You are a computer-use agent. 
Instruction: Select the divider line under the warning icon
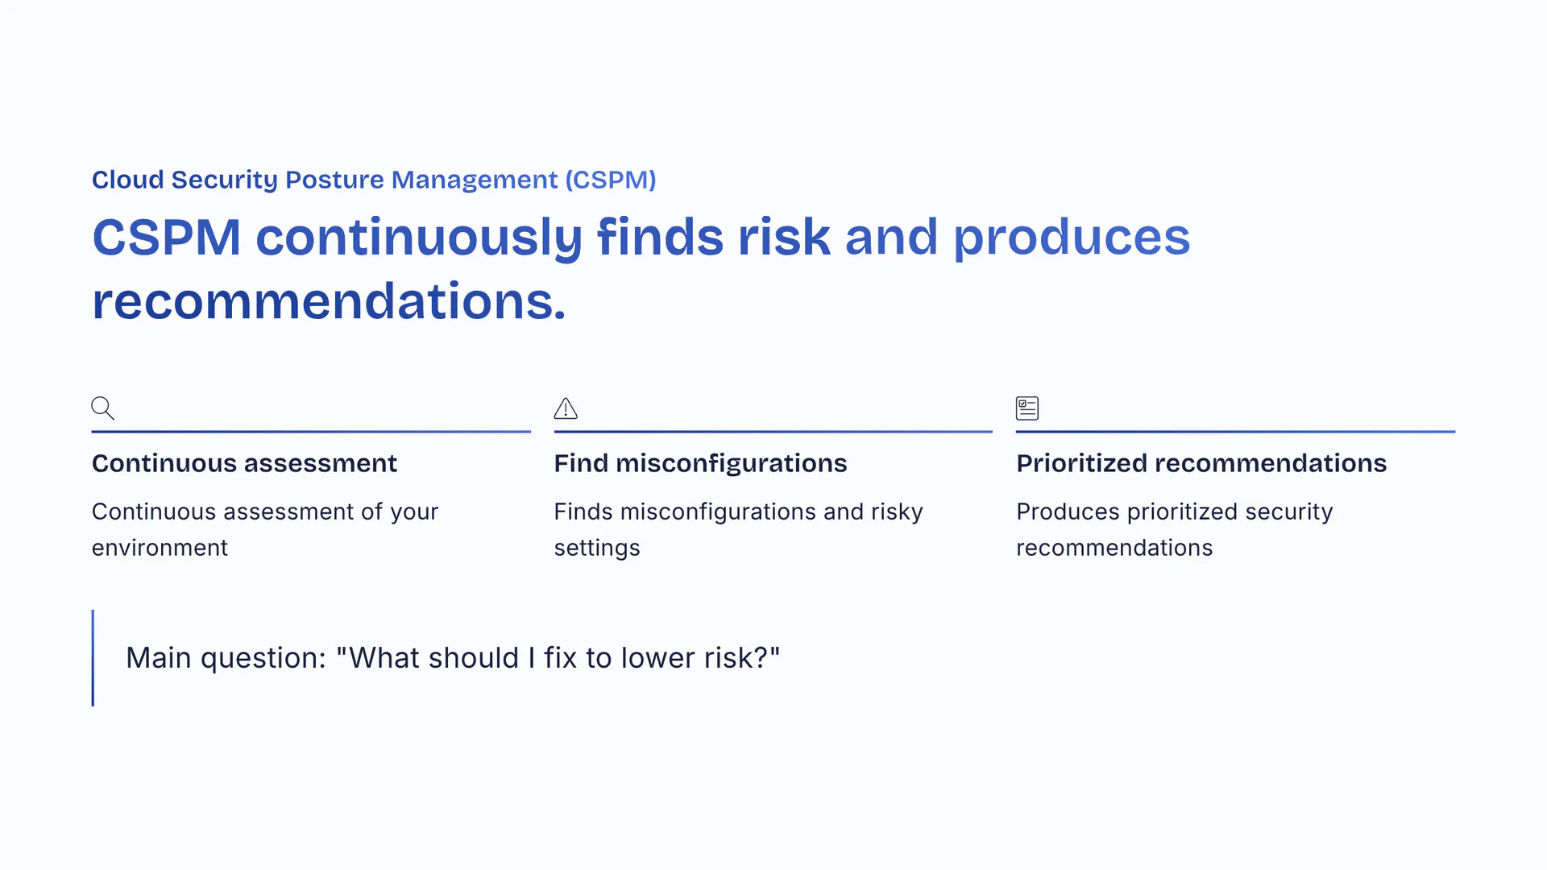point(773,432)
